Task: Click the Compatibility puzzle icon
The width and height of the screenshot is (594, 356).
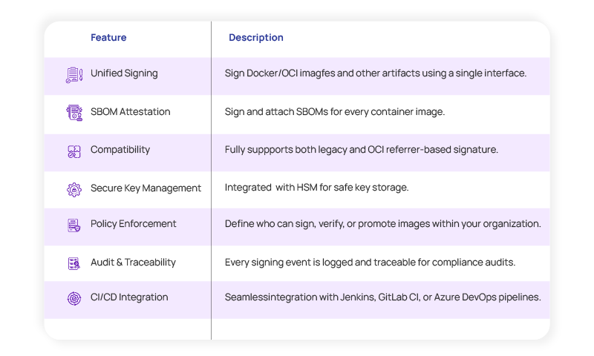Action: (74, 151)
